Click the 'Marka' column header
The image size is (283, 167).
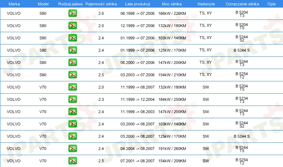click(x=14, y=4)
